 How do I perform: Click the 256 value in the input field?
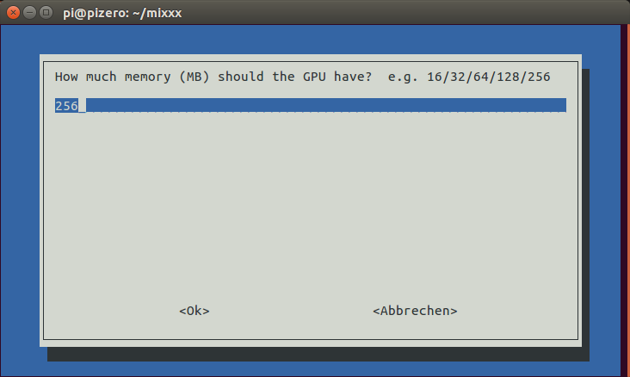(66, 106)
